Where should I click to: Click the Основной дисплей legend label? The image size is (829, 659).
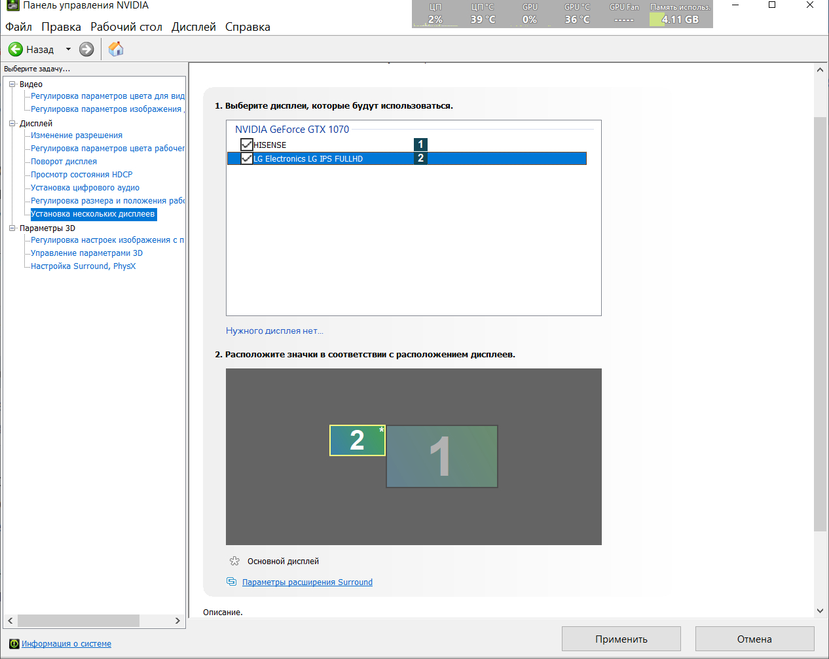pos(283,561)
